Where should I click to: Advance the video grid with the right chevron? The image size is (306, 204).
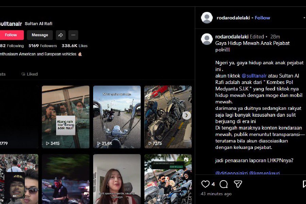pyautogui.click(x=186, y=116)
